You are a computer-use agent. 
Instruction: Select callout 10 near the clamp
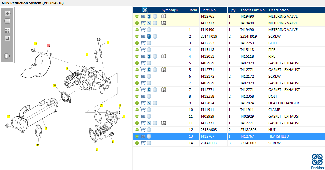pos(54,85)
